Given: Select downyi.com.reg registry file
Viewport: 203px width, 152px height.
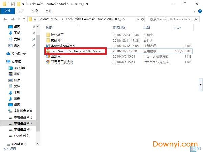Looking at the screenshot, I should pyautogui.click(x=63, y=46).
